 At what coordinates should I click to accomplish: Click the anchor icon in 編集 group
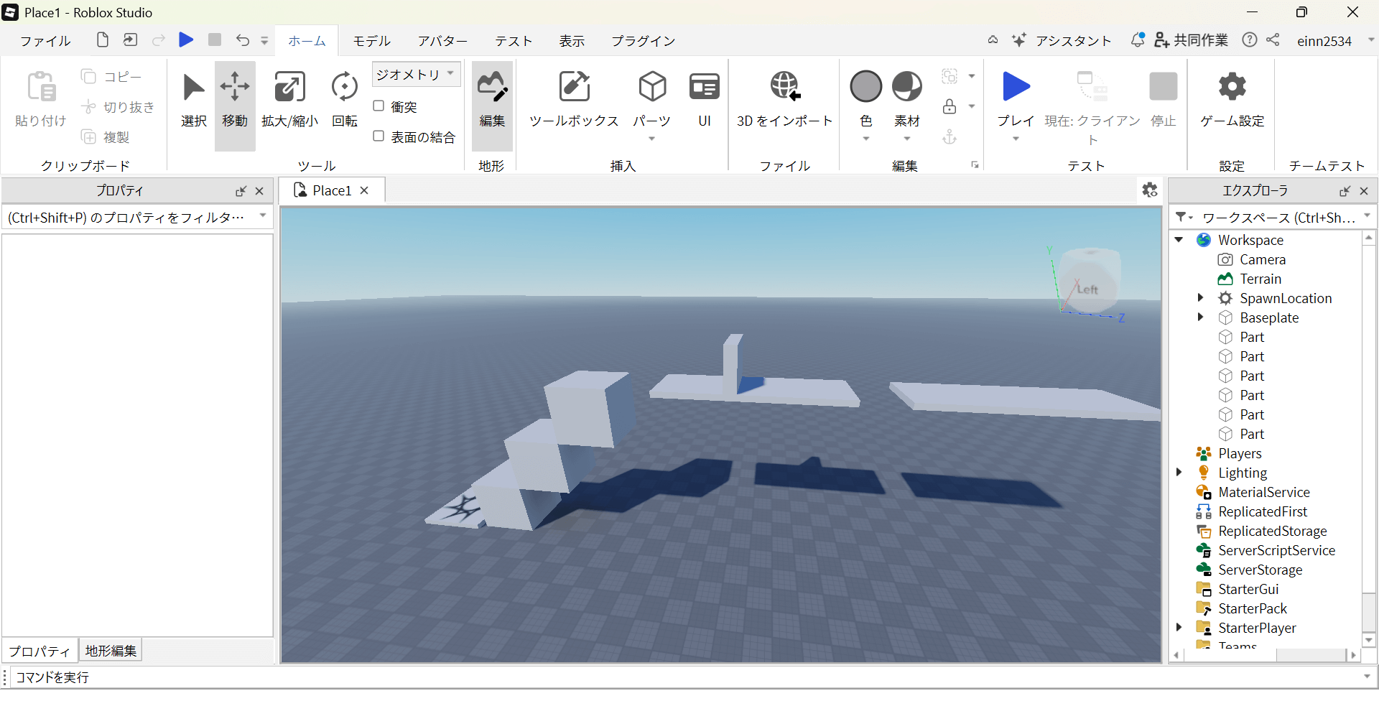tap(949, 136)
